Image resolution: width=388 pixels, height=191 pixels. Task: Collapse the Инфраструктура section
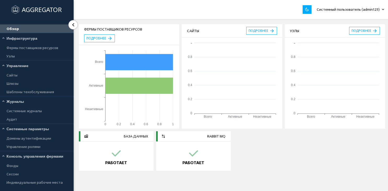[x=3, y=38]
